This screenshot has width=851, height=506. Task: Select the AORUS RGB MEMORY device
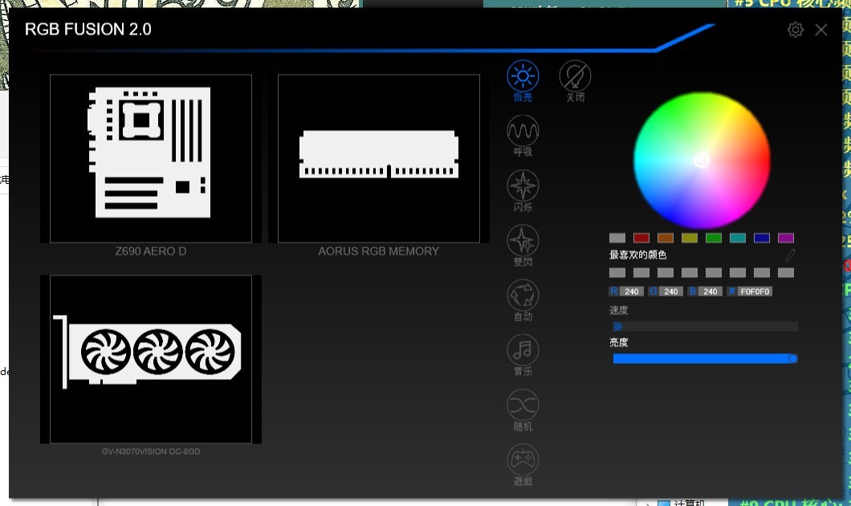379,158
